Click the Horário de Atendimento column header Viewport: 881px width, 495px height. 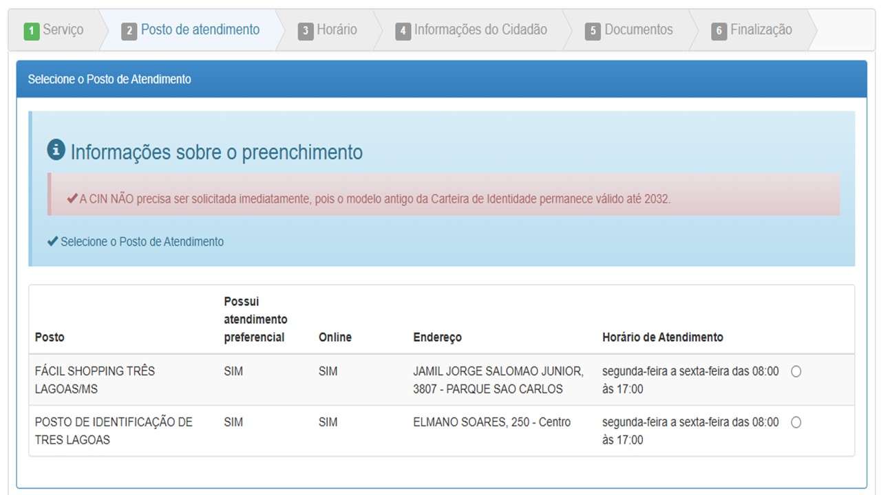coord(662,337)
